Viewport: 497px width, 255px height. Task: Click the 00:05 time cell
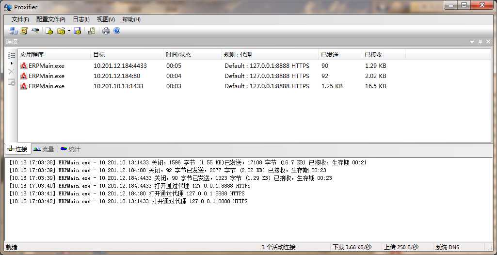coord(174,66)
